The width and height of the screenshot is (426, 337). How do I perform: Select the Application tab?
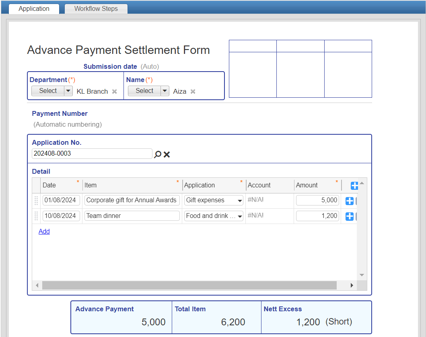tap(34, 9)
